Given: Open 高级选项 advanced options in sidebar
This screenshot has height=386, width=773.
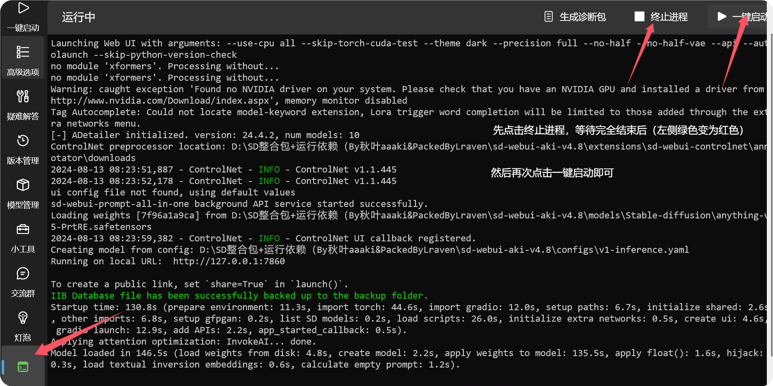Looking at the screenshot, I should [23, 58].
